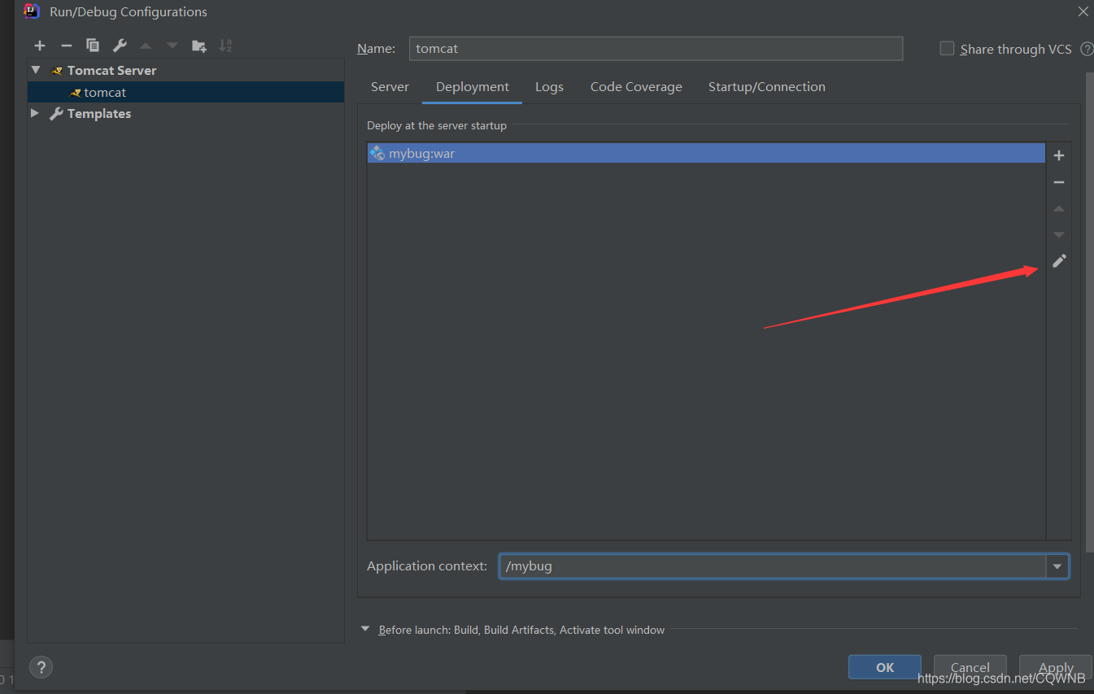Move artifact up in deploy list
1094x694 pixels.
1059,208
